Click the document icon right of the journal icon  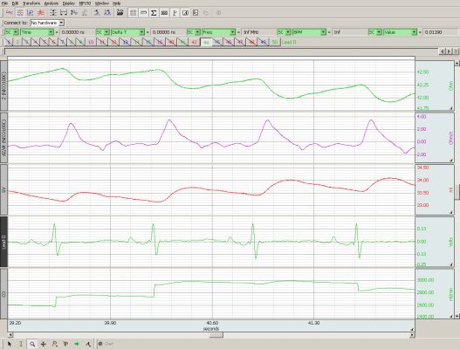pos(196,12)
